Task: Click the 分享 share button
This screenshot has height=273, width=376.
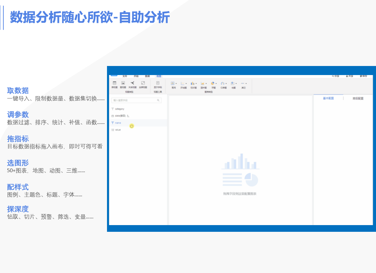Action: (335, 76)
